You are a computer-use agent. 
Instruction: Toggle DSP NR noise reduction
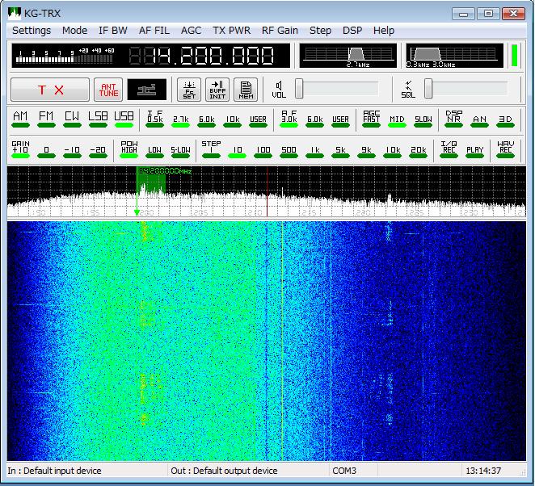pyautogui.click(x=453, y=119)
